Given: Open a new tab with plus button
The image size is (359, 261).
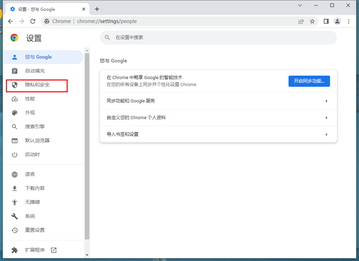Looking at the screenshot, I should click(x=97, y=9).
